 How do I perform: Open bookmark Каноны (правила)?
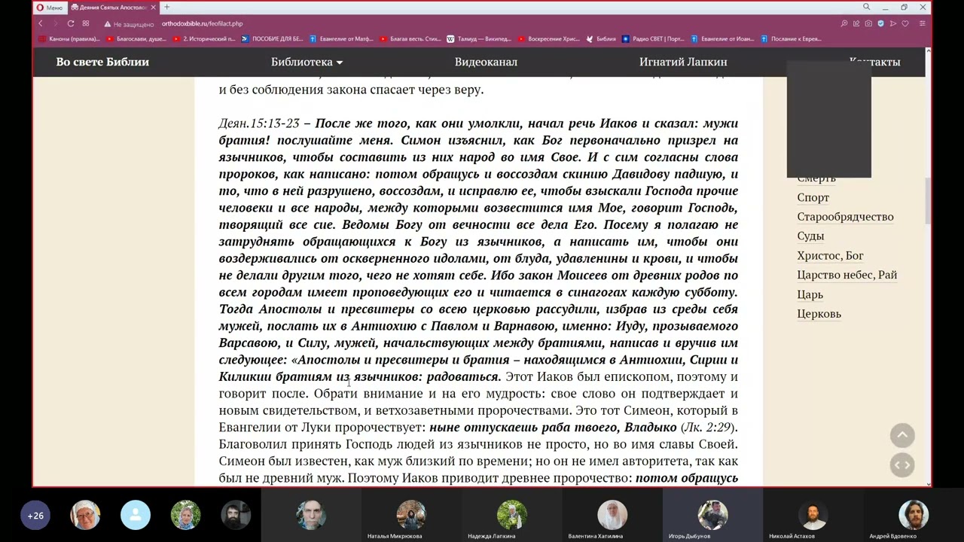click(69, 38)
